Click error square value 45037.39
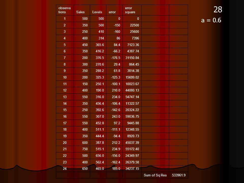Viewport: 244px width, 183px height. click(x=132, y=143)
